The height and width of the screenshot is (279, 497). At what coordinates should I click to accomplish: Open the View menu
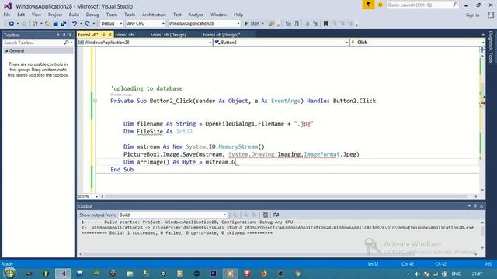tap(36, 15)
